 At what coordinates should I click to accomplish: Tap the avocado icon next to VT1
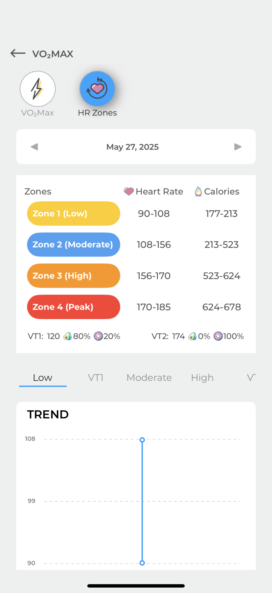click(67, 336)
